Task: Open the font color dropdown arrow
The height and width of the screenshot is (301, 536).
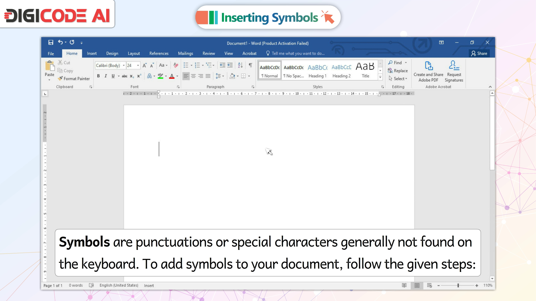Action: tap(177, 76)
